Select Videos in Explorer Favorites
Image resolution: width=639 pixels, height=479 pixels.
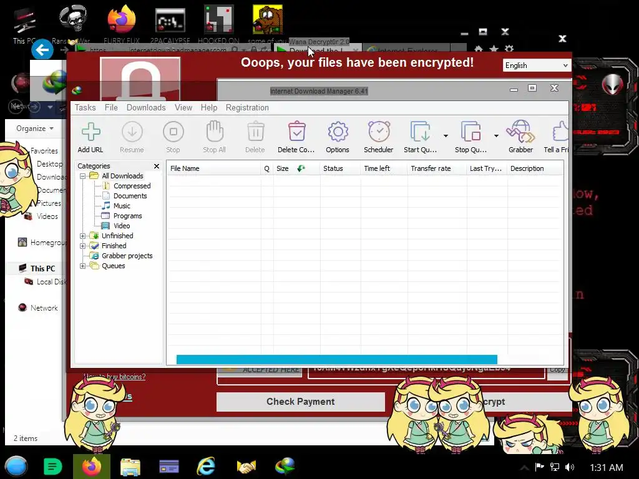47,216
